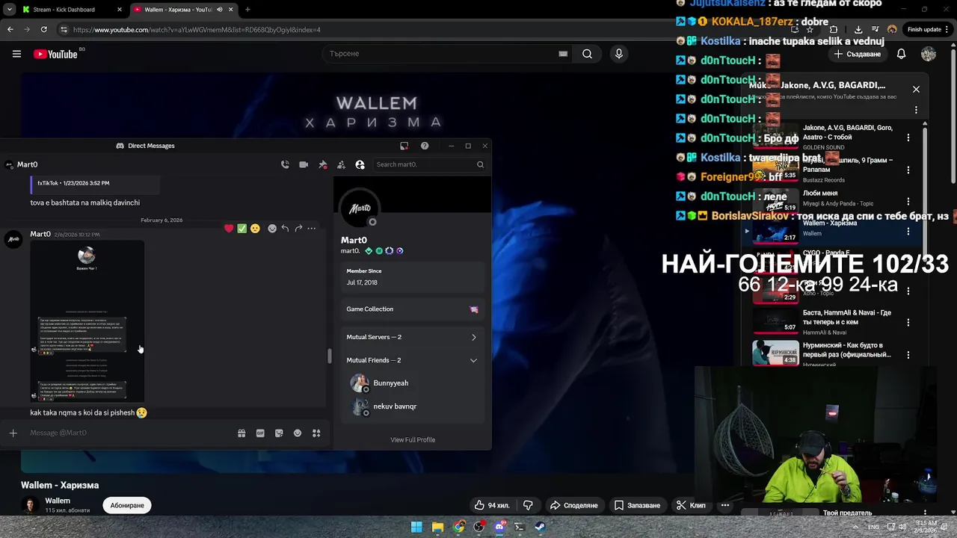Collapse Mutual Friends — 2

[412, 360]
